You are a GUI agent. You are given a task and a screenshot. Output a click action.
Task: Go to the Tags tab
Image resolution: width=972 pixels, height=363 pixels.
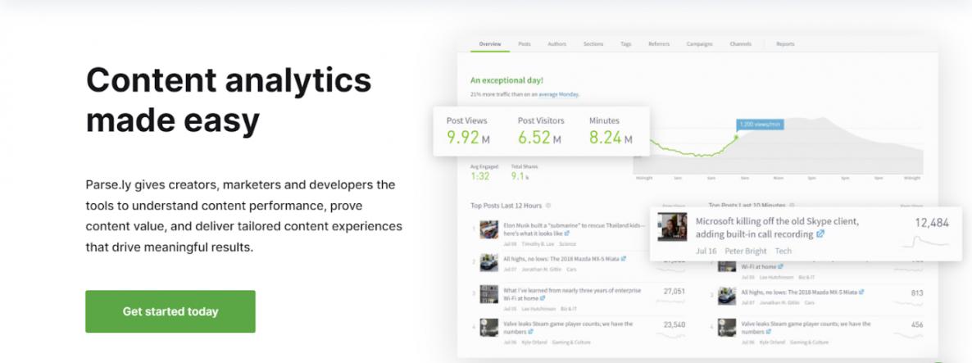point(625,44)
